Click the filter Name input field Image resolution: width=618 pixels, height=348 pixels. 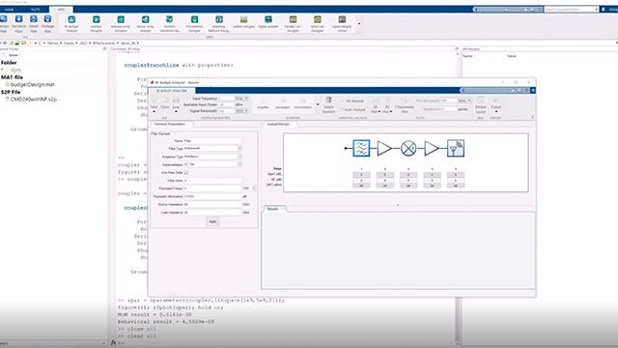212,140
